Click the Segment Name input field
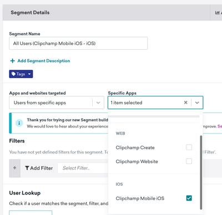222x215 pixels. [x=78, y=43]
